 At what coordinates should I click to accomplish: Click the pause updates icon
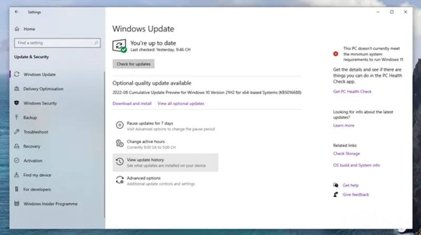[119, 125]
